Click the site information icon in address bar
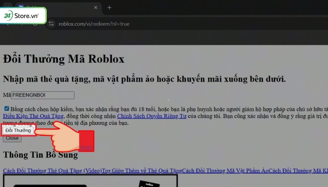The image size is (328, 187). (x=51, y=24)
